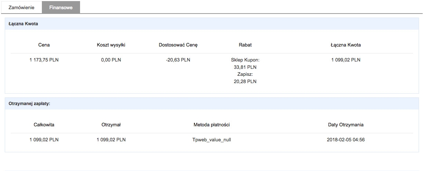
Task: Click the Daty Otrzymania column header
Action: pyautogui.click(x=346, y=125)
